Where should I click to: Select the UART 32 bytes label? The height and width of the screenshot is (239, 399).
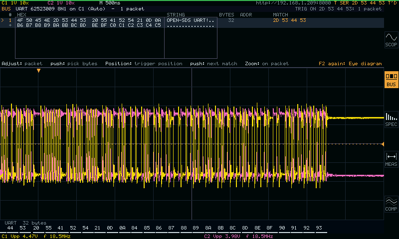(25, 223)
